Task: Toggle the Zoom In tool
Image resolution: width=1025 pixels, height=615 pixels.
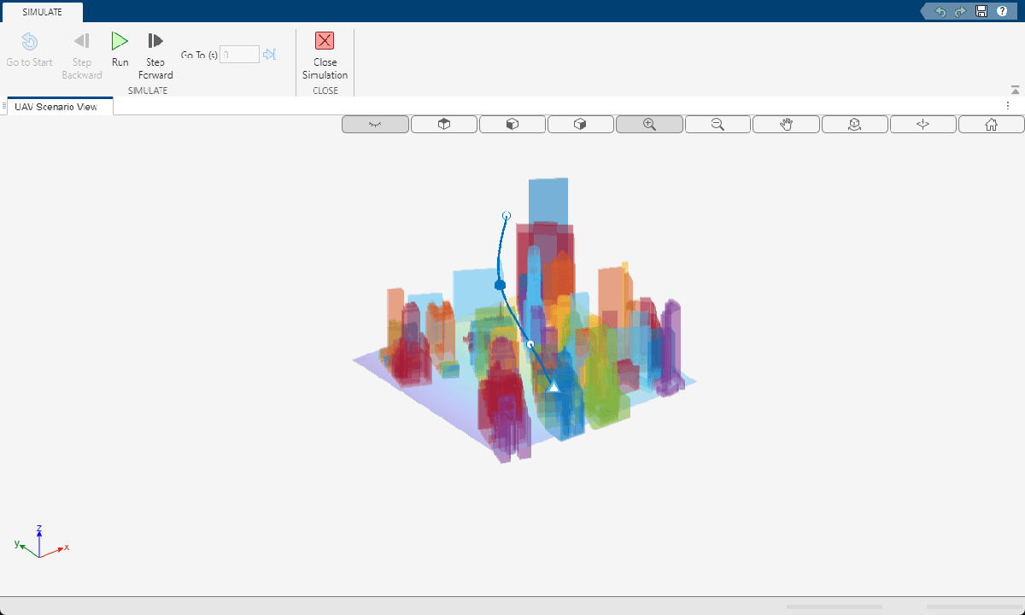Action: point(649,125)
